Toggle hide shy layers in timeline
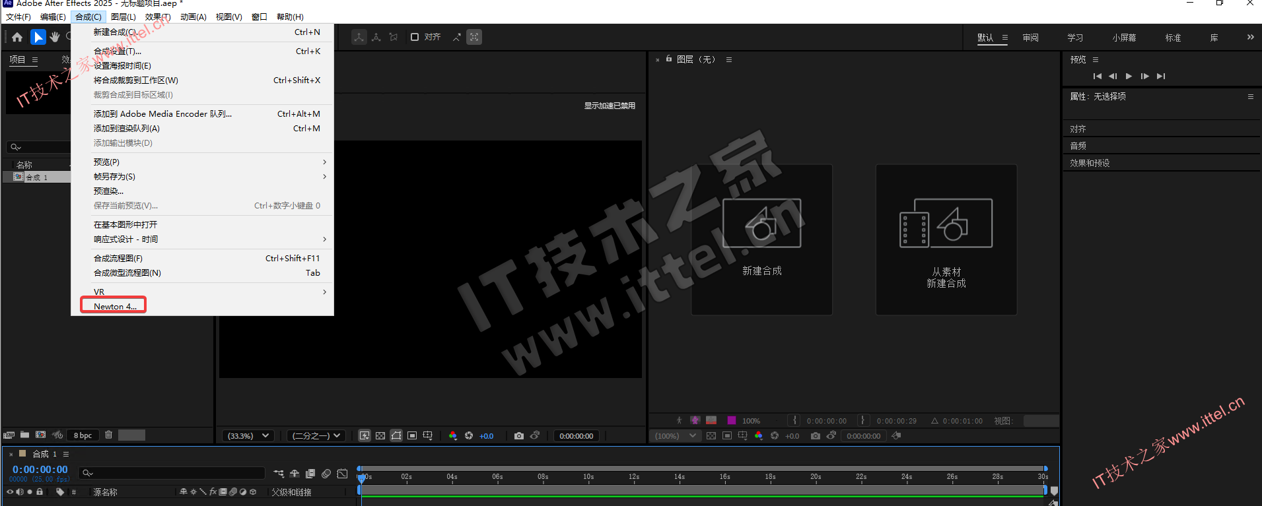The height and width of the screenshot is (506, 1262). coord(295,474)
